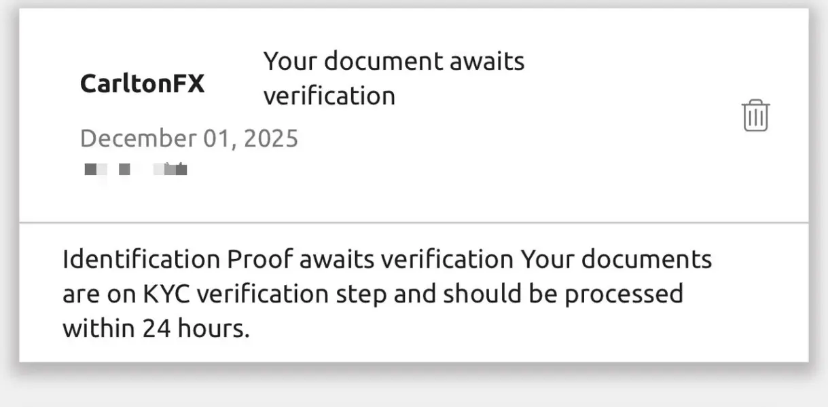Viewport: 828px width, 407px height.
Task: Click the gray page background below the card
Action: tap(414, 387)
